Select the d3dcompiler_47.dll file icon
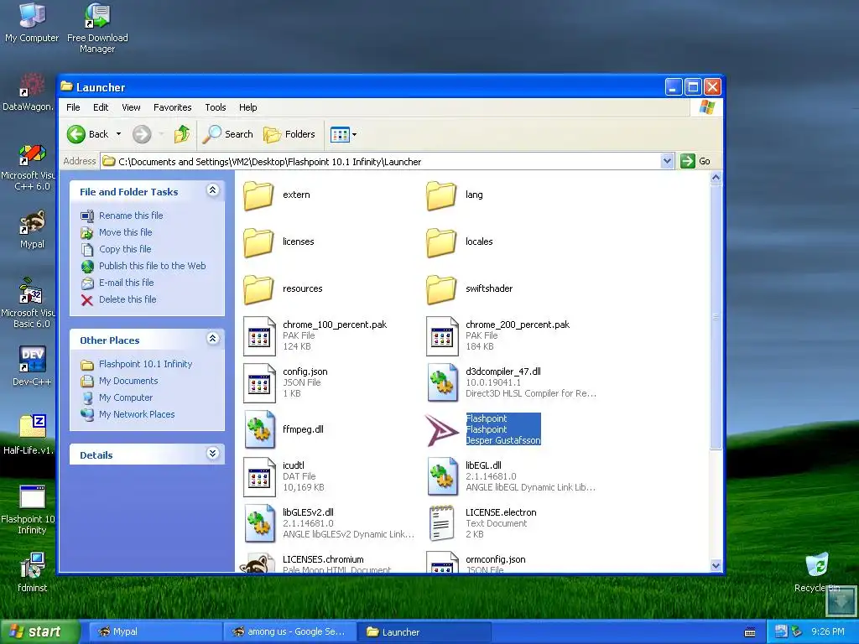Viewport: 859px width, 644px height. (x=443, y=383)
